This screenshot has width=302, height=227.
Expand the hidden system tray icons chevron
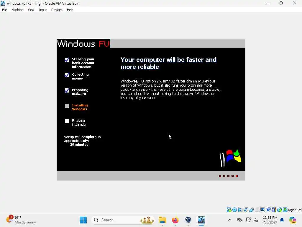[x=229, y=220]
